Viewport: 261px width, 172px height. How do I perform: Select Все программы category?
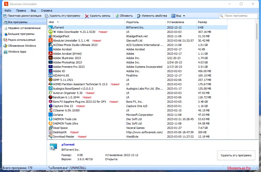pyautogui.click(x=24, y=22)
